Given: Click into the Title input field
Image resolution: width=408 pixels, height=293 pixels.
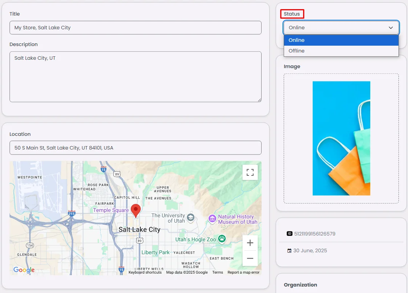Looking at the screenshot, I should 136,27.
